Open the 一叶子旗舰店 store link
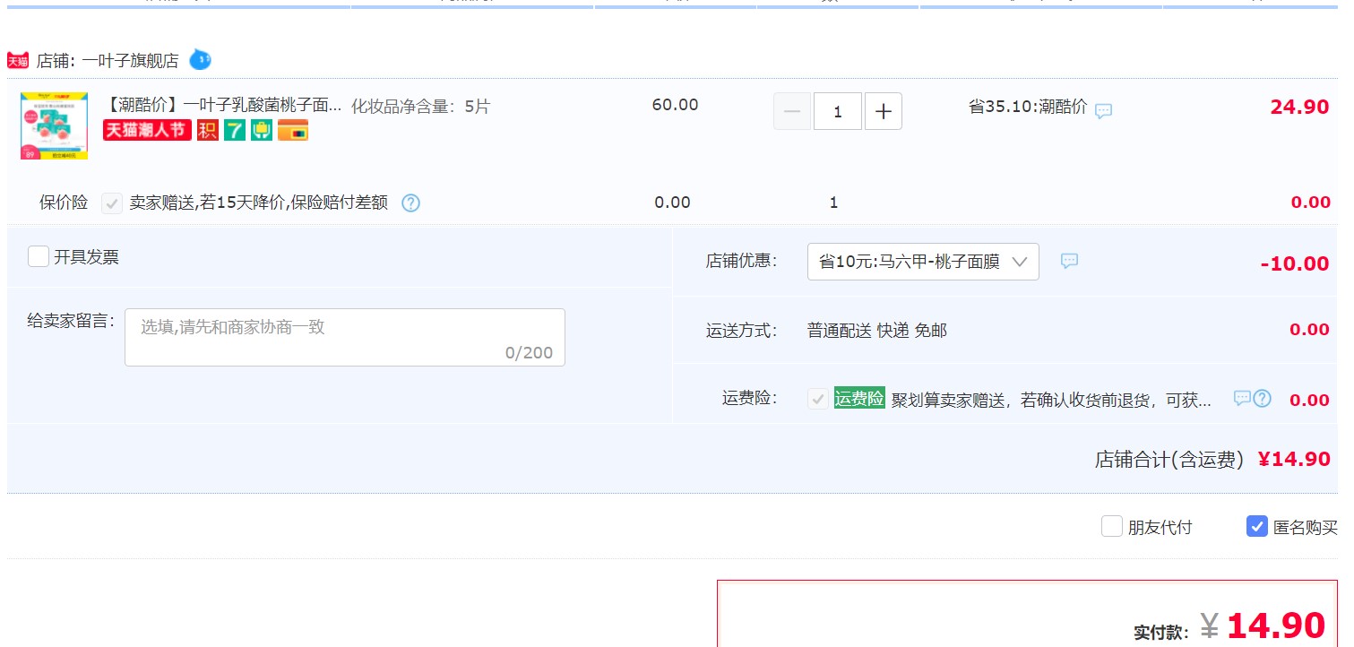 tap(131, 61)
